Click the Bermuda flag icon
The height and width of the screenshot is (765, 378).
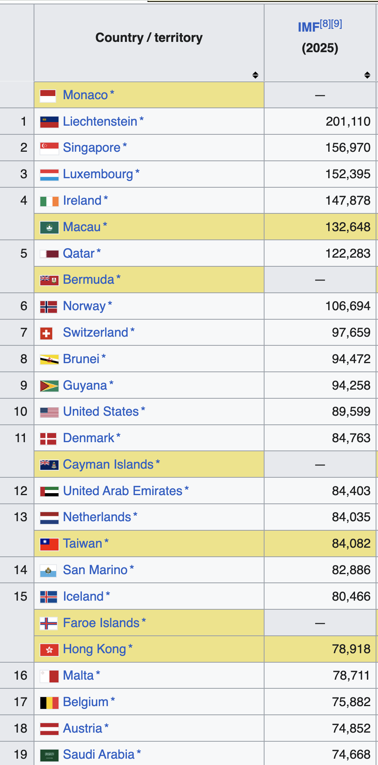coord(49,280)
